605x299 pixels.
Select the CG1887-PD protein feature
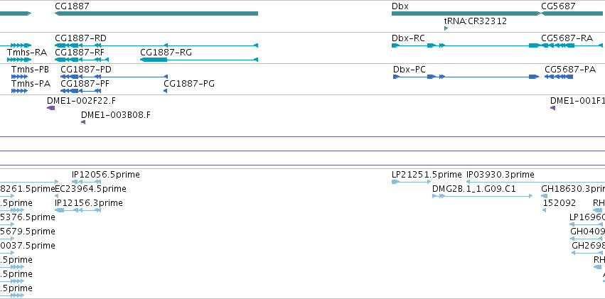pos(114,77)
